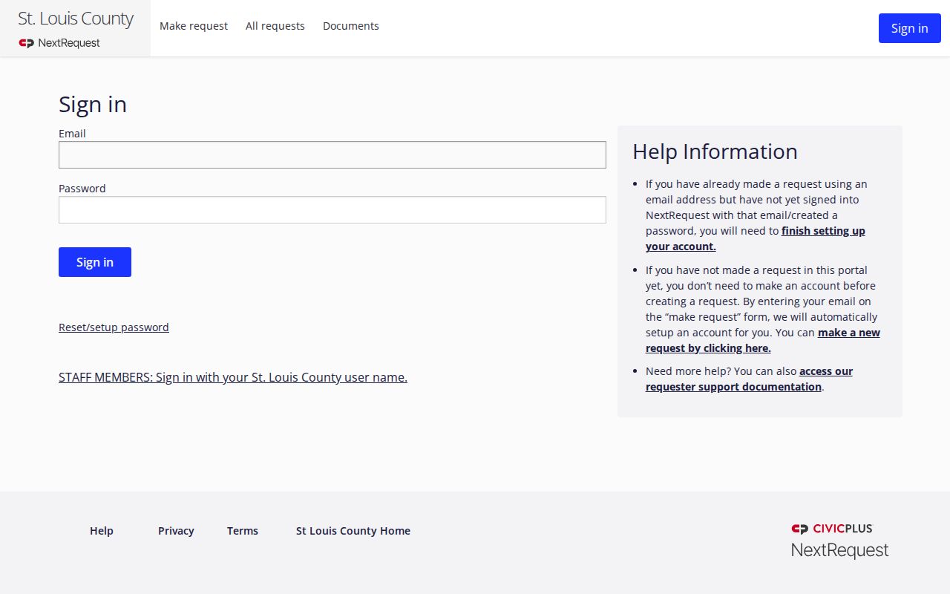The height and width of the screenshot is (594, 950).
Task: Focus the Password input field
Action: point(332,210)
